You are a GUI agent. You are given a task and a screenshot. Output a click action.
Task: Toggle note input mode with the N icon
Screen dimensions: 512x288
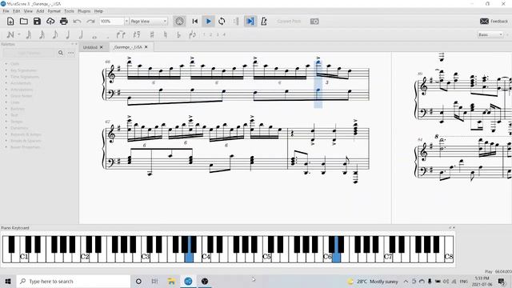tap(10, 34)
